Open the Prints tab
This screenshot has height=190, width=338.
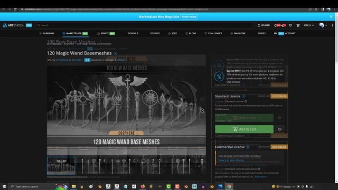coord(106,33)
